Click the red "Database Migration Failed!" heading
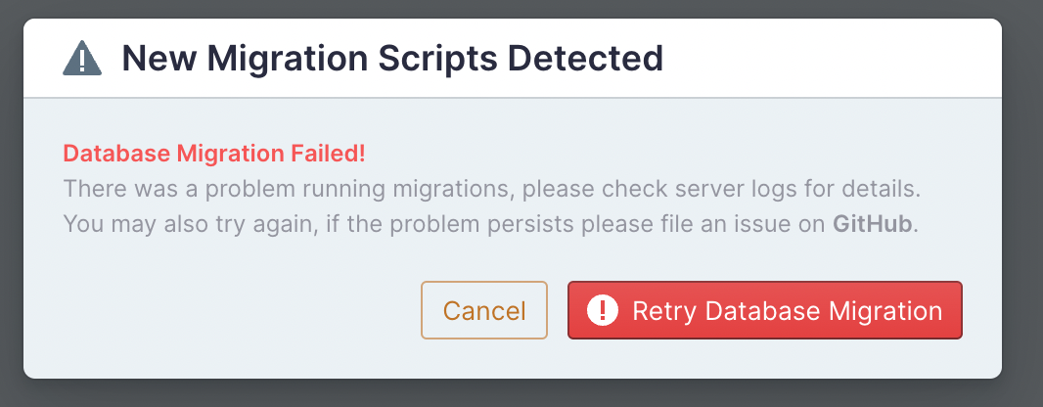 [214, 154]
